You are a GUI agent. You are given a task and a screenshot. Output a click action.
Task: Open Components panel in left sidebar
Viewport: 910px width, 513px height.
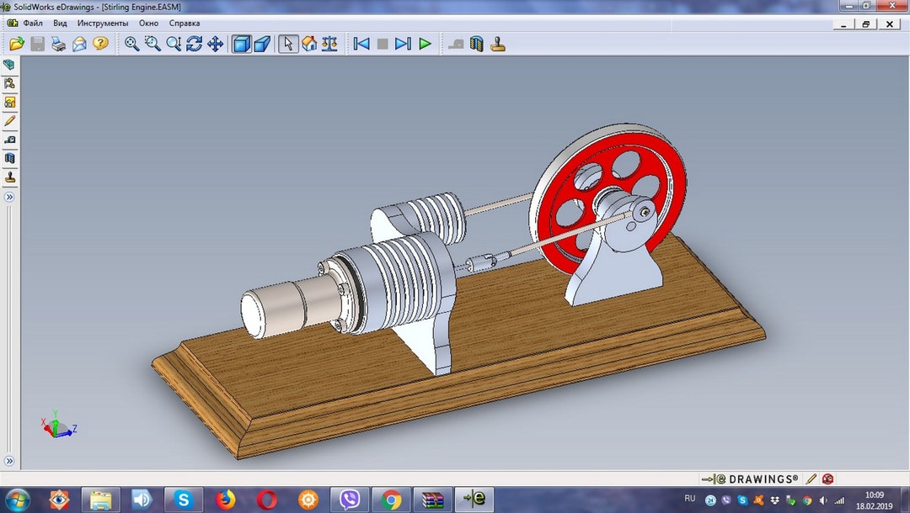(x=9, y=65)
